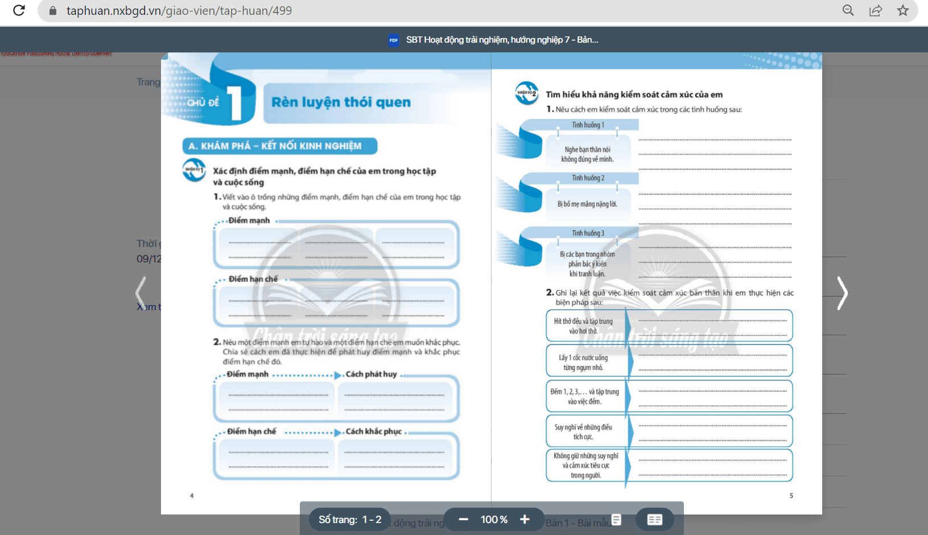Click 'Xác định điểm mạnh, điểm hạn chế' heading
The width and height of the screenshot is (928, 535).
pyautogui.click(x=324, y=176)
